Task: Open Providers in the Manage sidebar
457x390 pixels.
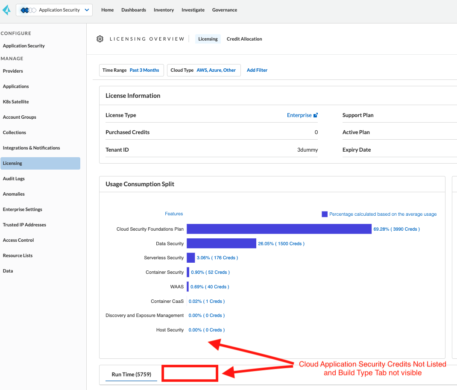Action: (x=13, y=71)
